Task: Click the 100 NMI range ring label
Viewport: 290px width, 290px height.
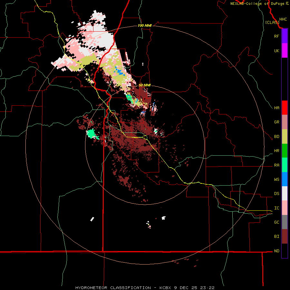Action: pyautogui.click(x=145, y=25)
